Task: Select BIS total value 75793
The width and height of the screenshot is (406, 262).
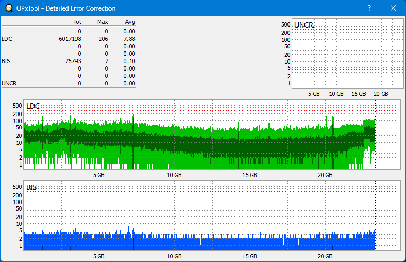Action: point(73,61)
